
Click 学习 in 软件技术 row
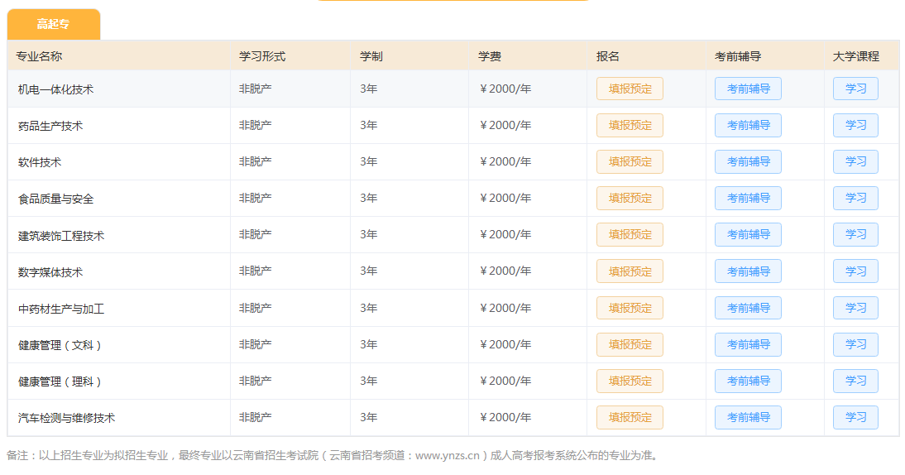coord(855,161)
